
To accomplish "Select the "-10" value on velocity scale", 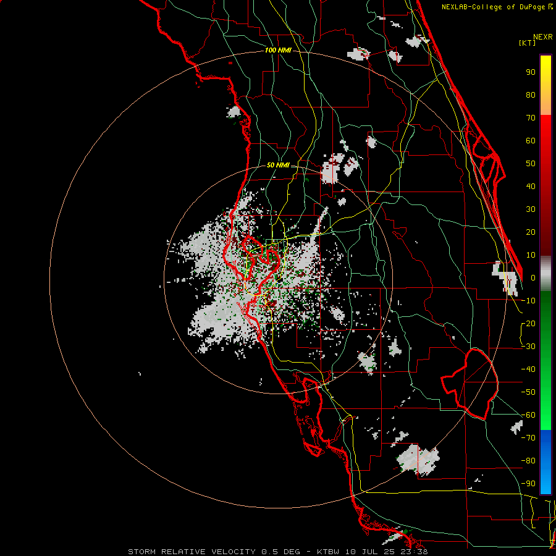I will (x=528, y=301).
